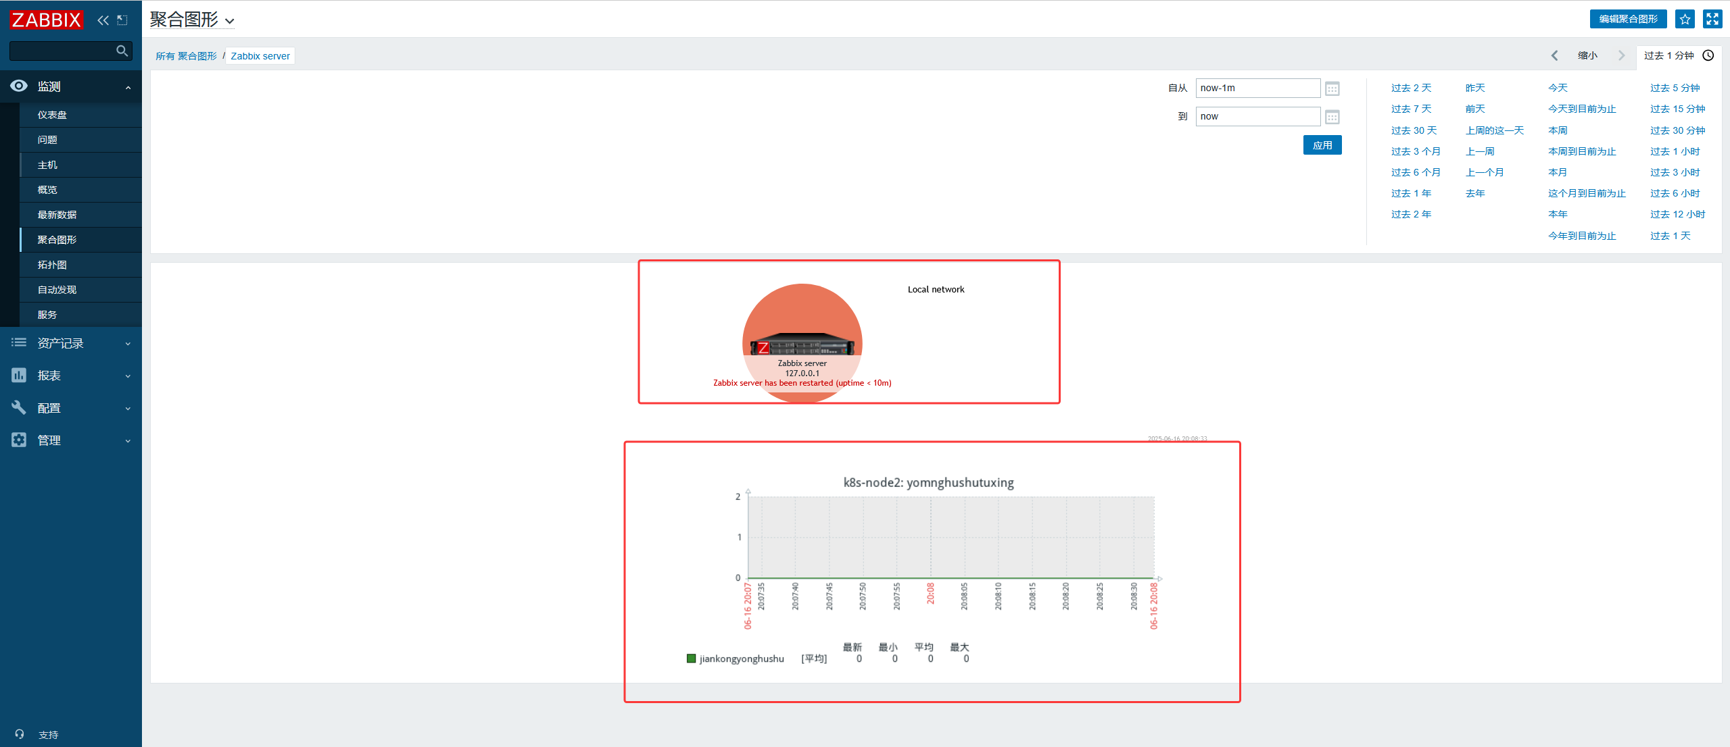This screenshot has width=1730, height=747.
Task: Open 主机 from the sidebar
Action: 80,165
